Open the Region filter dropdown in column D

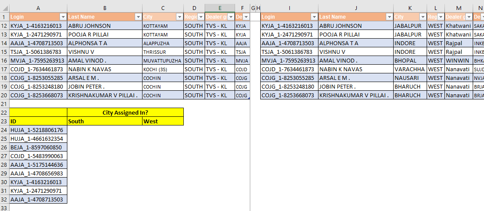coord(201,17)
